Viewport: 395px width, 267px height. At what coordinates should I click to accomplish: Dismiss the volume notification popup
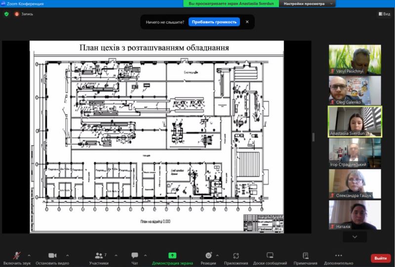click(247, 22)
